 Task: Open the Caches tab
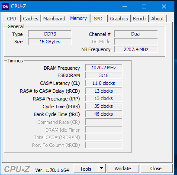31,19
